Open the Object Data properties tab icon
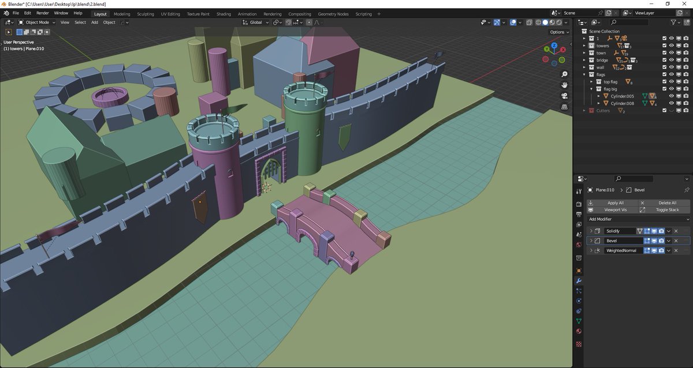The width and height of the screenshot is (693, 368). (579, 321)
